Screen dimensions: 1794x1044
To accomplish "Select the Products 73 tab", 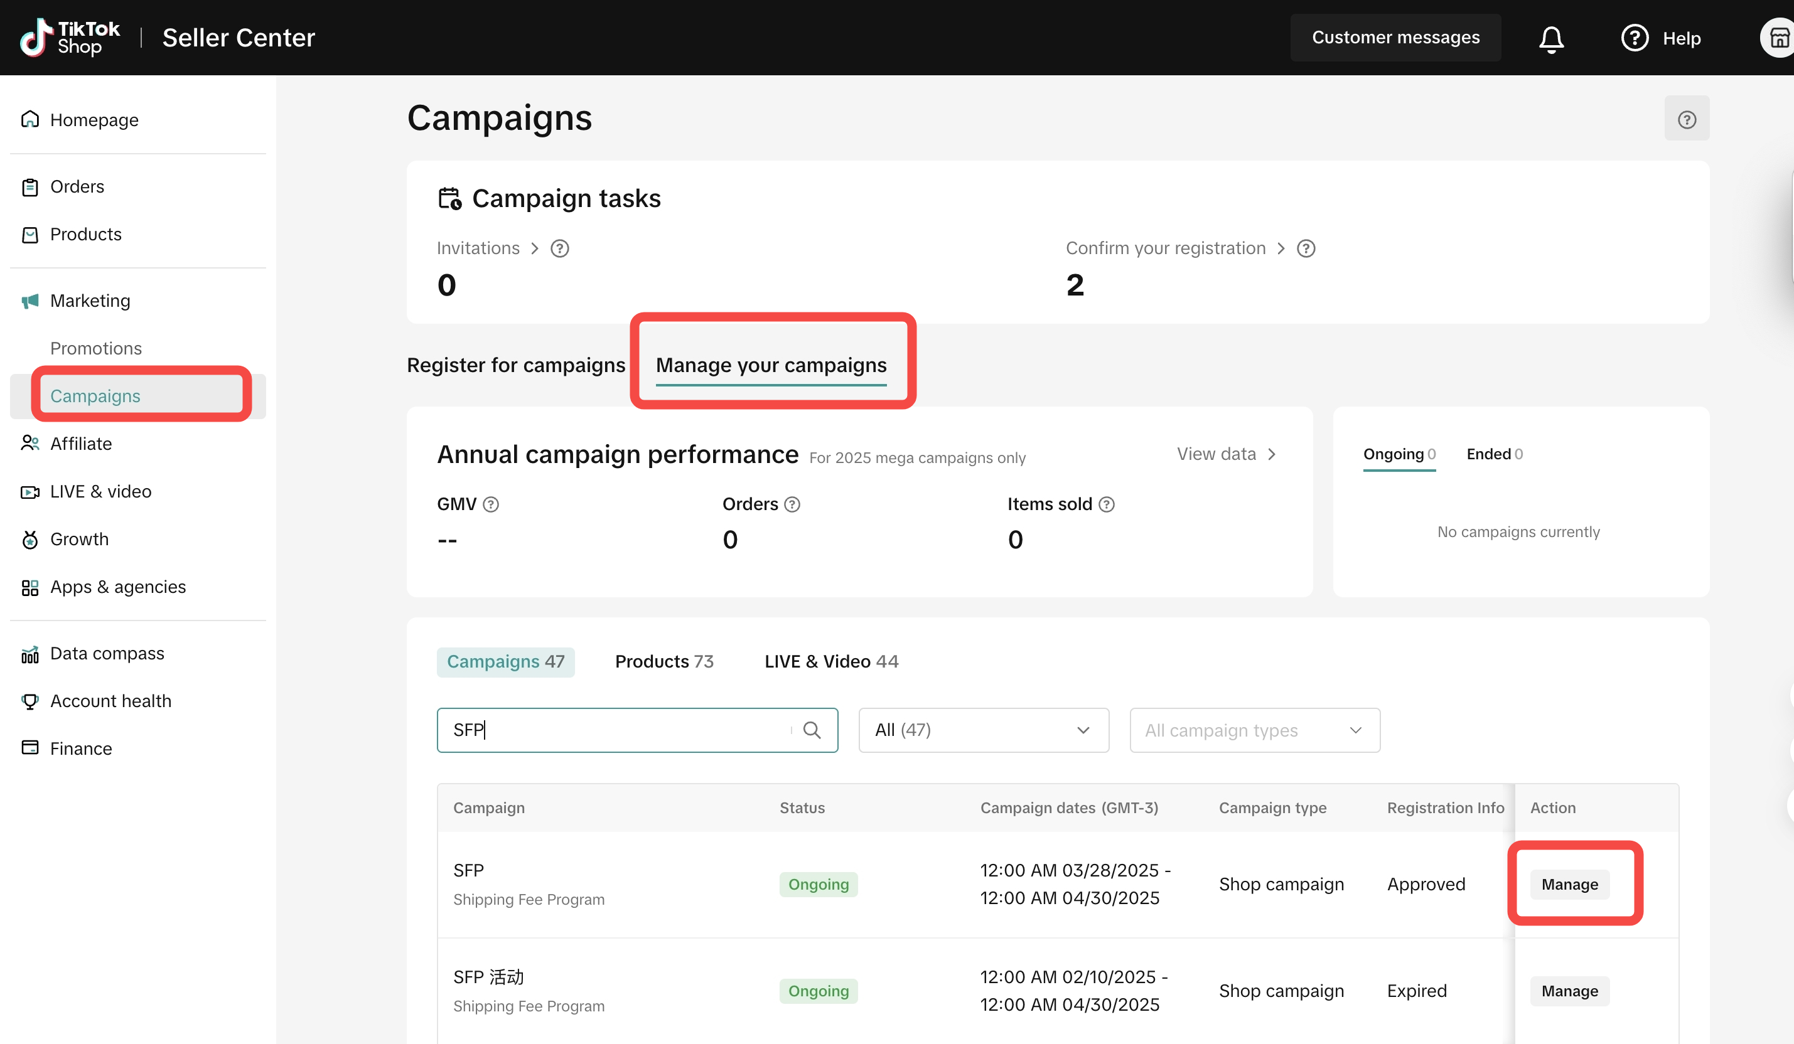I will [x=663, y=662].
